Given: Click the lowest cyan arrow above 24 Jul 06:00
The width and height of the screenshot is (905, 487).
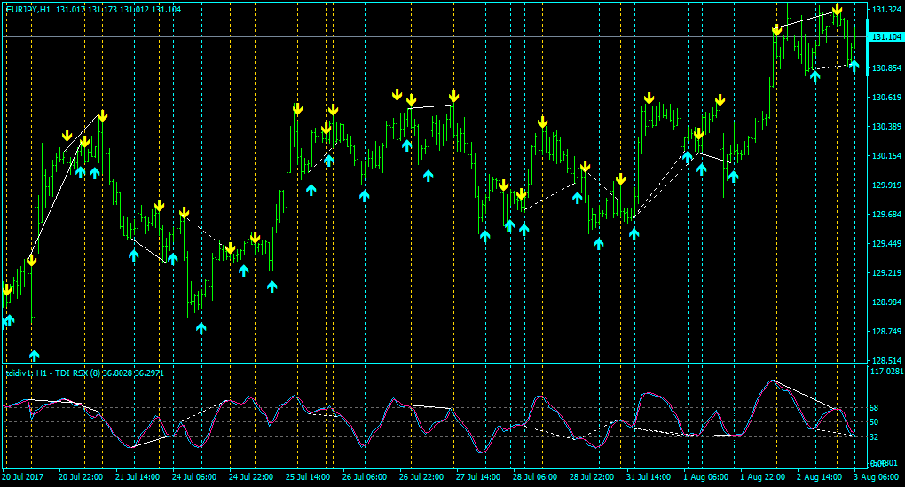Looking at the screenshot, I should [x=201, y=328].
